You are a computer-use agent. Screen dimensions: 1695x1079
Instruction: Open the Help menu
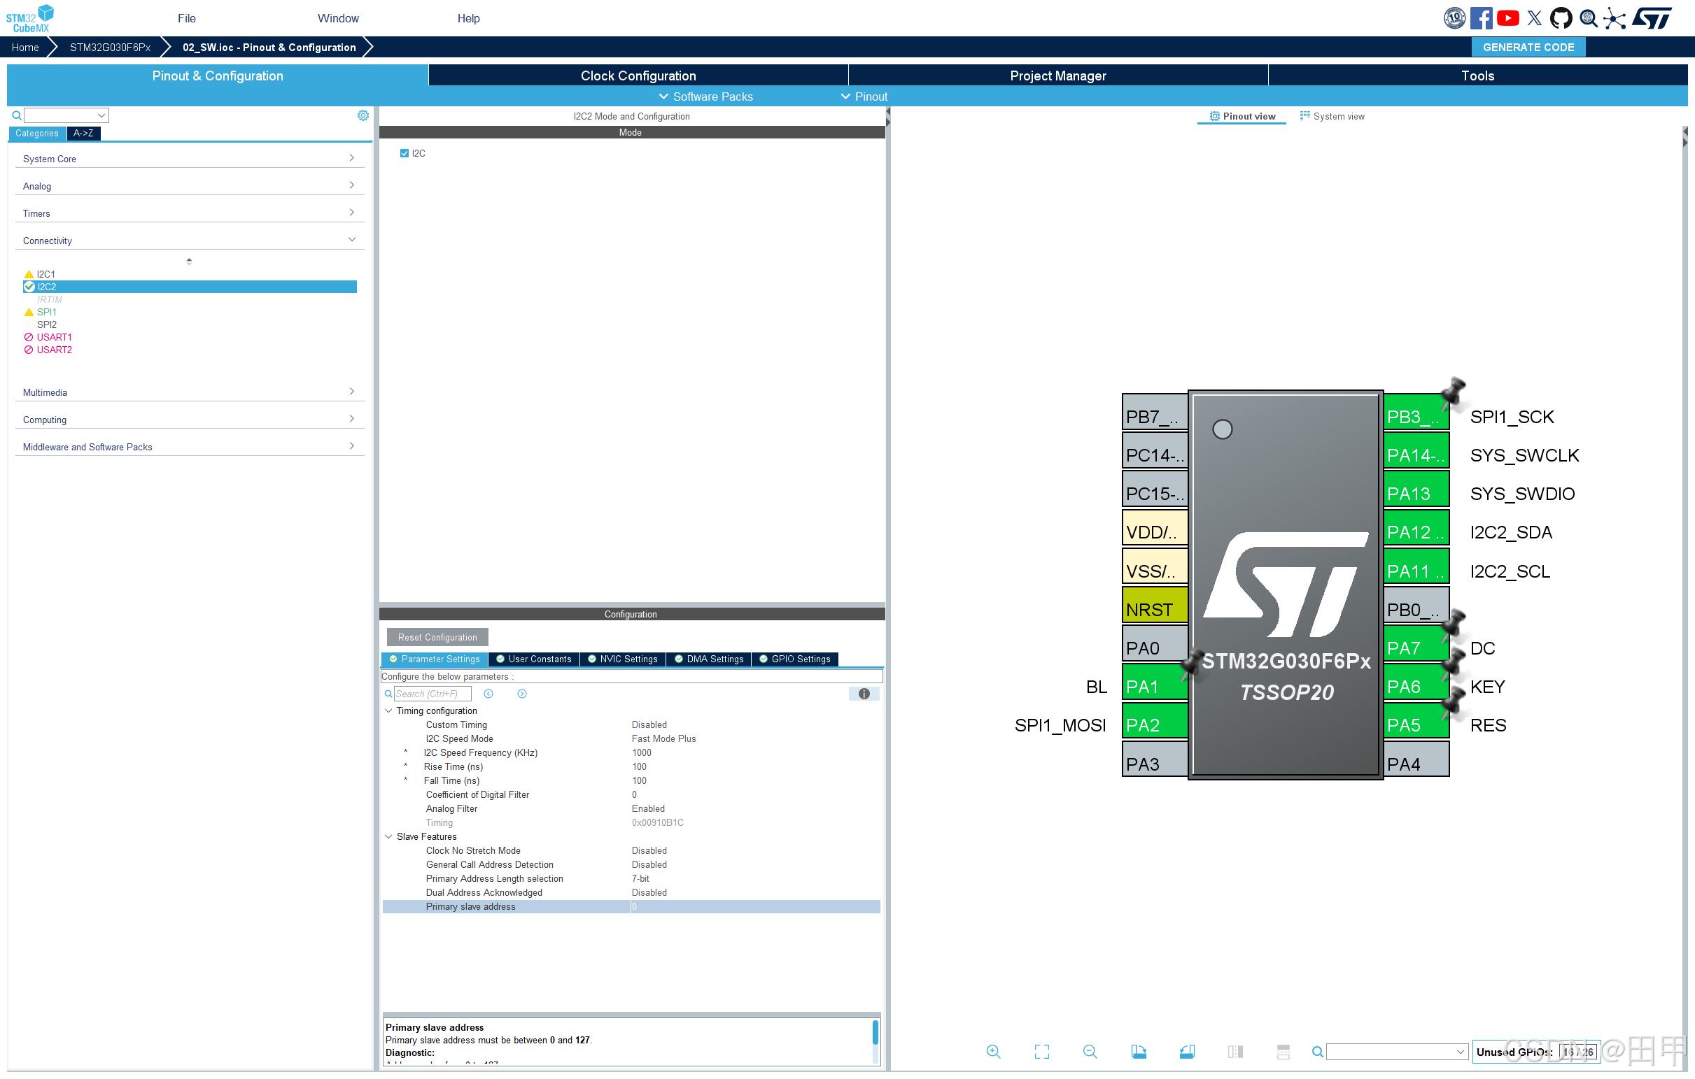click(468, 18)
